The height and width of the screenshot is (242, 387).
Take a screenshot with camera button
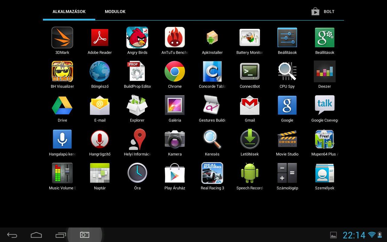85,235
